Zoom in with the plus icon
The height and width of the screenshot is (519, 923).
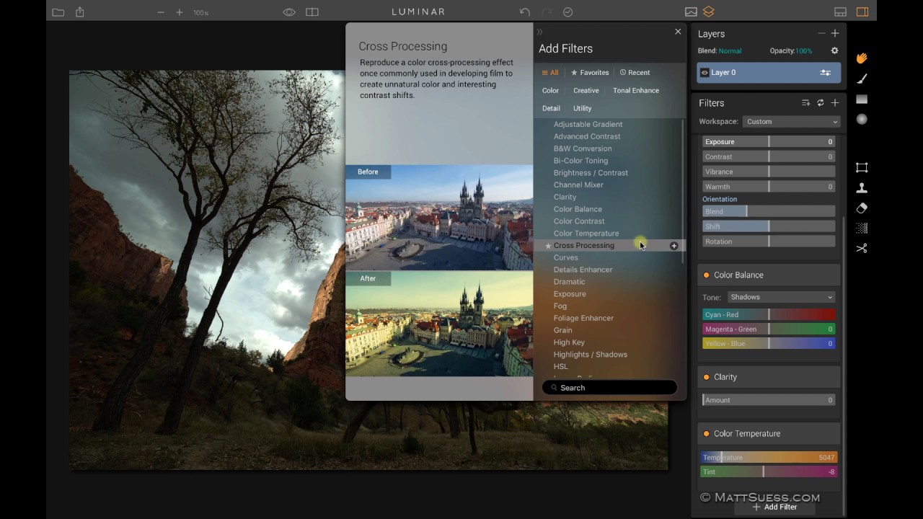[180, 12]
